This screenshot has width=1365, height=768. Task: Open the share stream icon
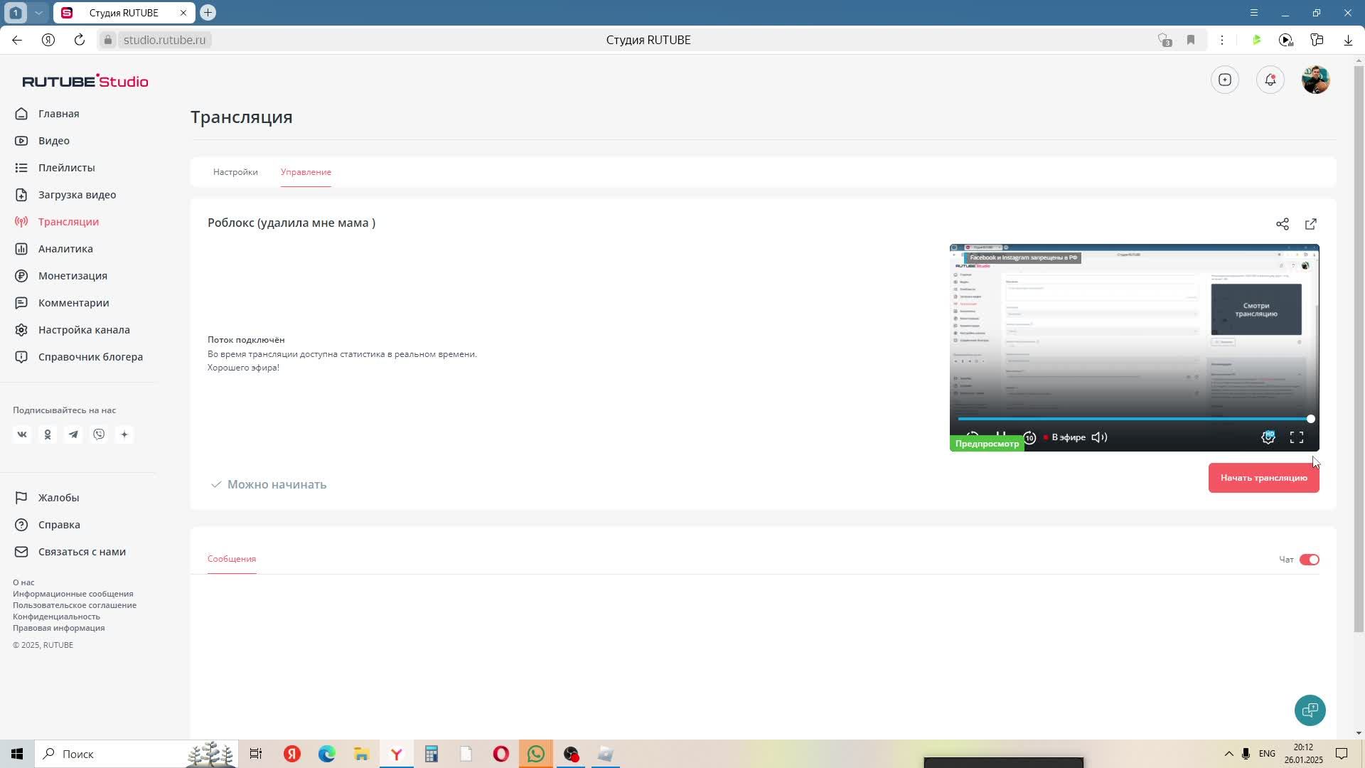[x=1282, y=224]
